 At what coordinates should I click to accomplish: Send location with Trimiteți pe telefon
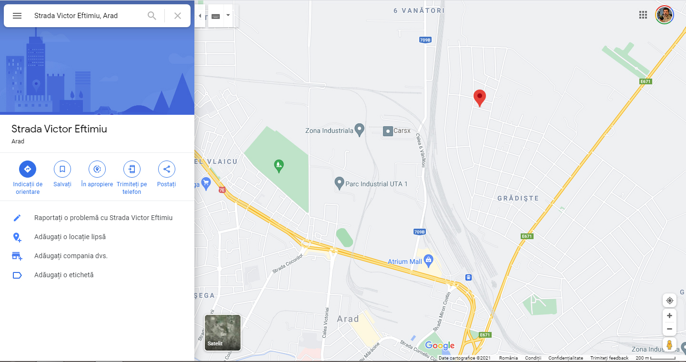[132, 169]
